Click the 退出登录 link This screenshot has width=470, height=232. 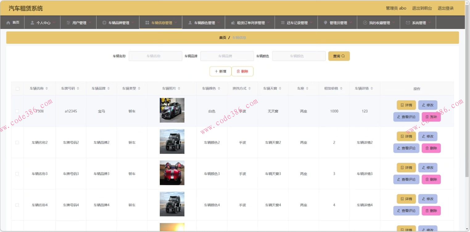click(x=445, y=8)
